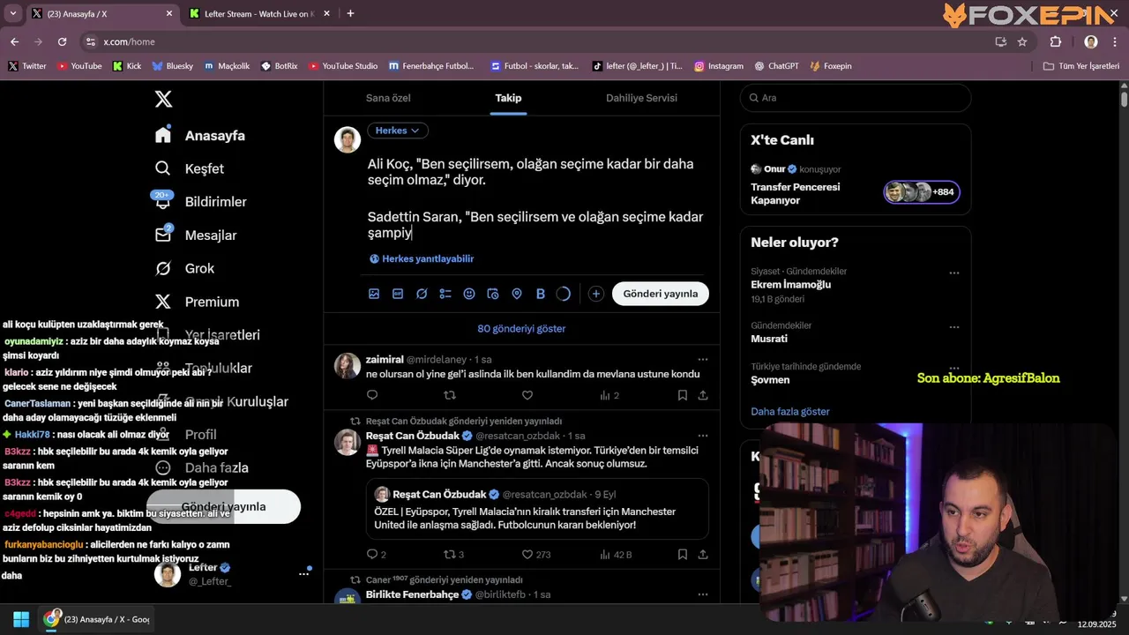Open Chrome tab search dropdown
1129x635 pixels.
(x=12, y=13)
